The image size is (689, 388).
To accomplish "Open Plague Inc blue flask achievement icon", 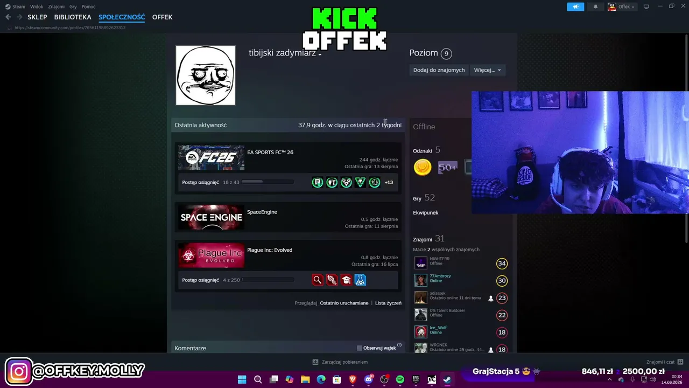I will tap(360, 280).
